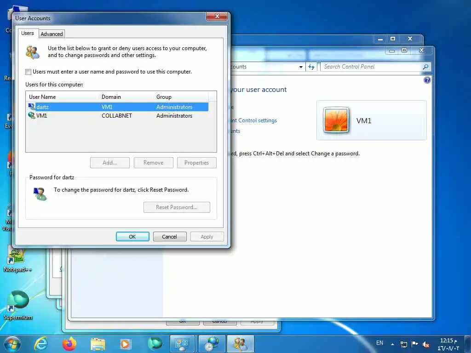
Task: Open Properties for the selected user
Action: pos(197,163)
